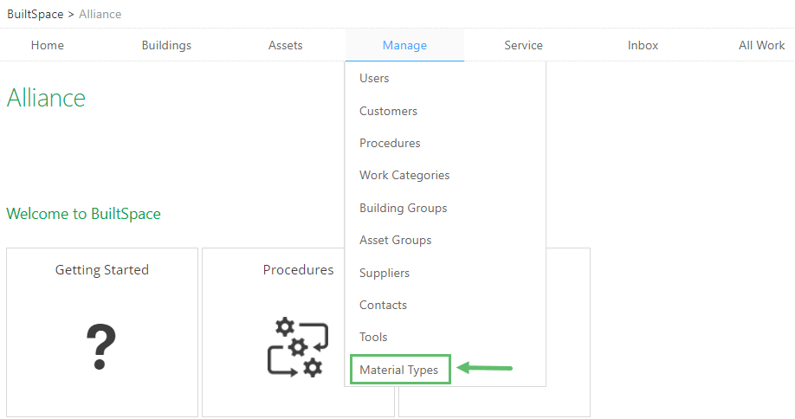Image resolution: width=795 pixels, height=419 pixels.
Task: Open Contacts from the Manage menu
Action: [384, 305]
